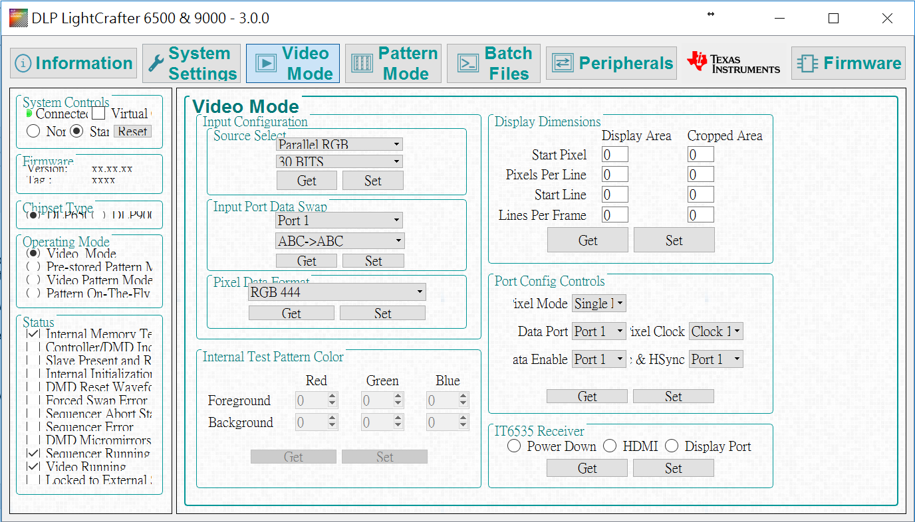Click Cropped Area Pixels Per Line field
The width and height of the screenshot is (915, 522).
point(701,175)
